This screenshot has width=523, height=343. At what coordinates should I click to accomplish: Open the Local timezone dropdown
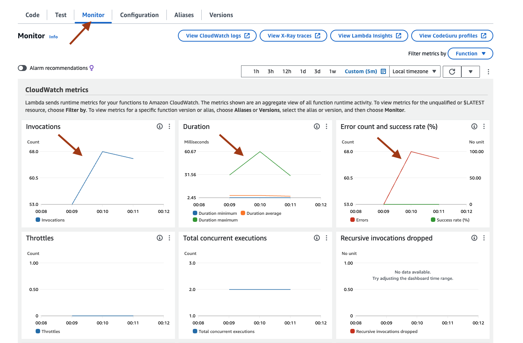[x=415, y=71]
